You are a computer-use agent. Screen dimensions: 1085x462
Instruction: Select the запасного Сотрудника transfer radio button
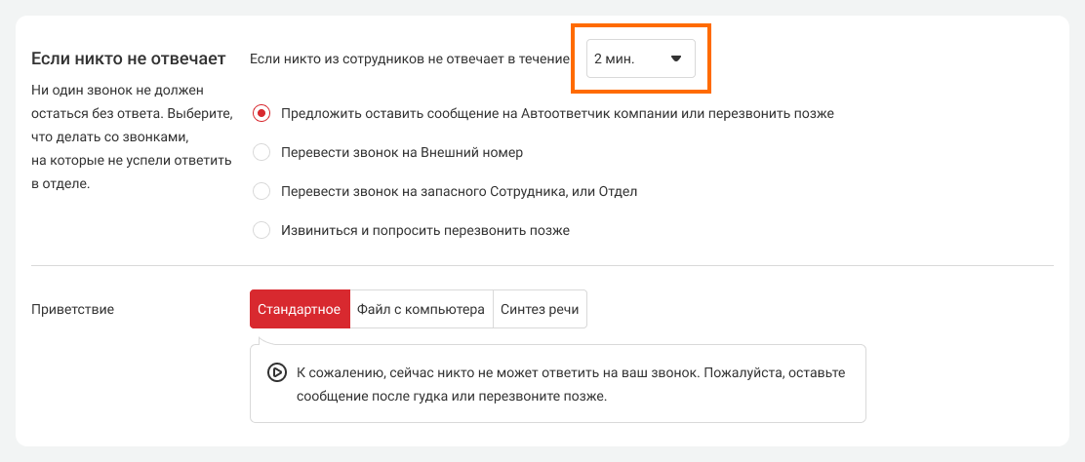(261, 192)
